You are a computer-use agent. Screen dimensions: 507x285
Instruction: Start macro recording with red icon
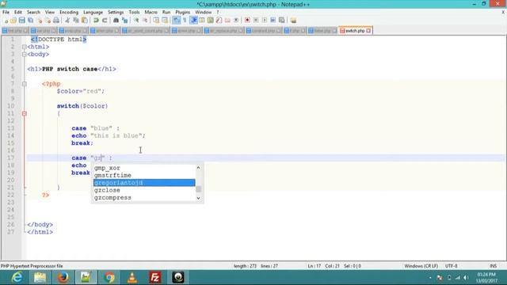pyautogui.click(x=247, y=21)
